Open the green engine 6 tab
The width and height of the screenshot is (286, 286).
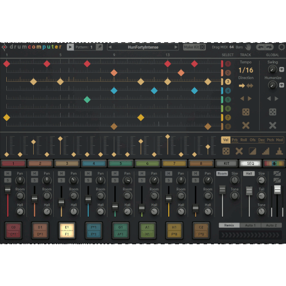148,164
